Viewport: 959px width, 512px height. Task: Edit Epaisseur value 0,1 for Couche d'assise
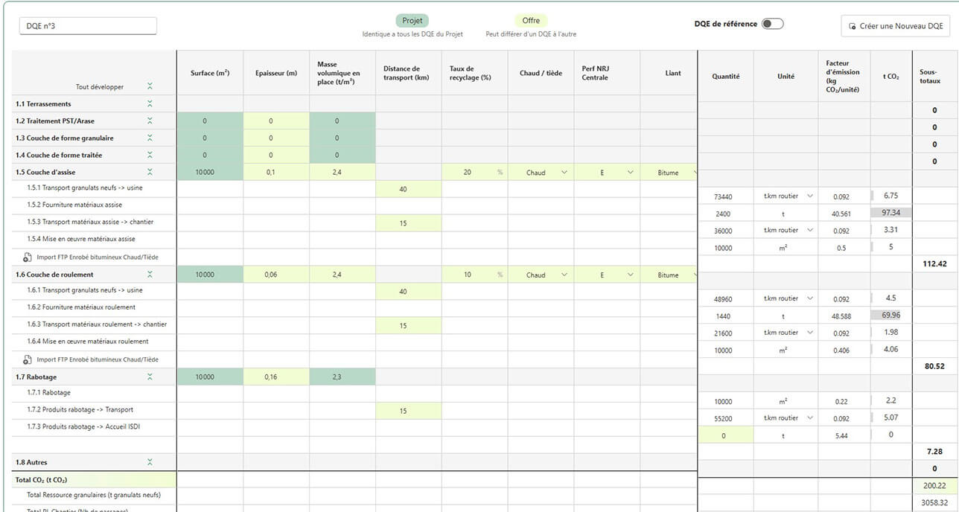click(276, 172)
